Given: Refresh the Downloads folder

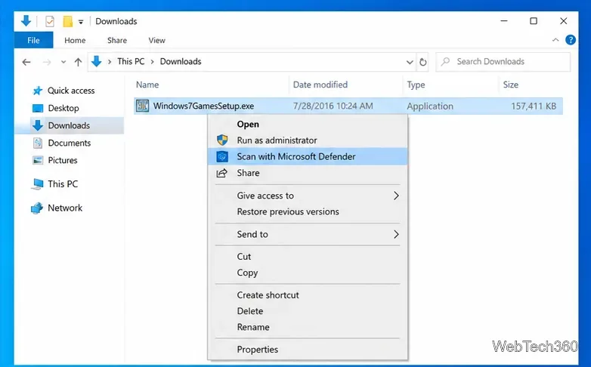Looking at the screenshot, I should coord(423,62).
